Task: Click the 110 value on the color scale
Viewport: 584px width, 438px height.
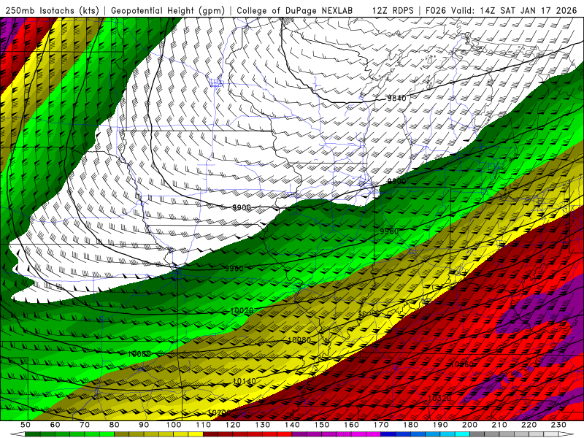Action: (204, 425)
